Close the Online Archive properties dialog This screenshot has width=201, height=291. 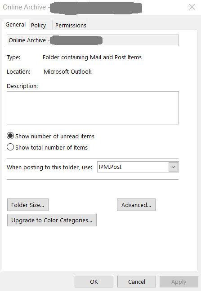tap(192, 7)
